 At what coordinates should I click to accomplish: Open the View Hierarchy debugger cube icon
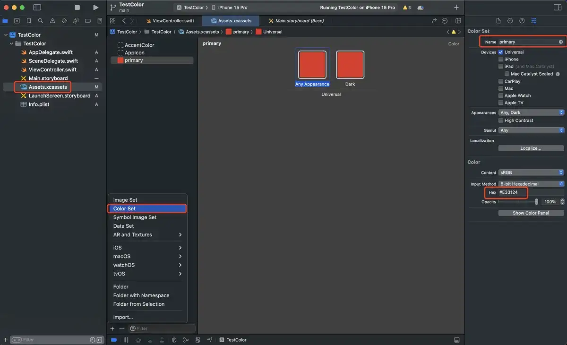(174, 339)
